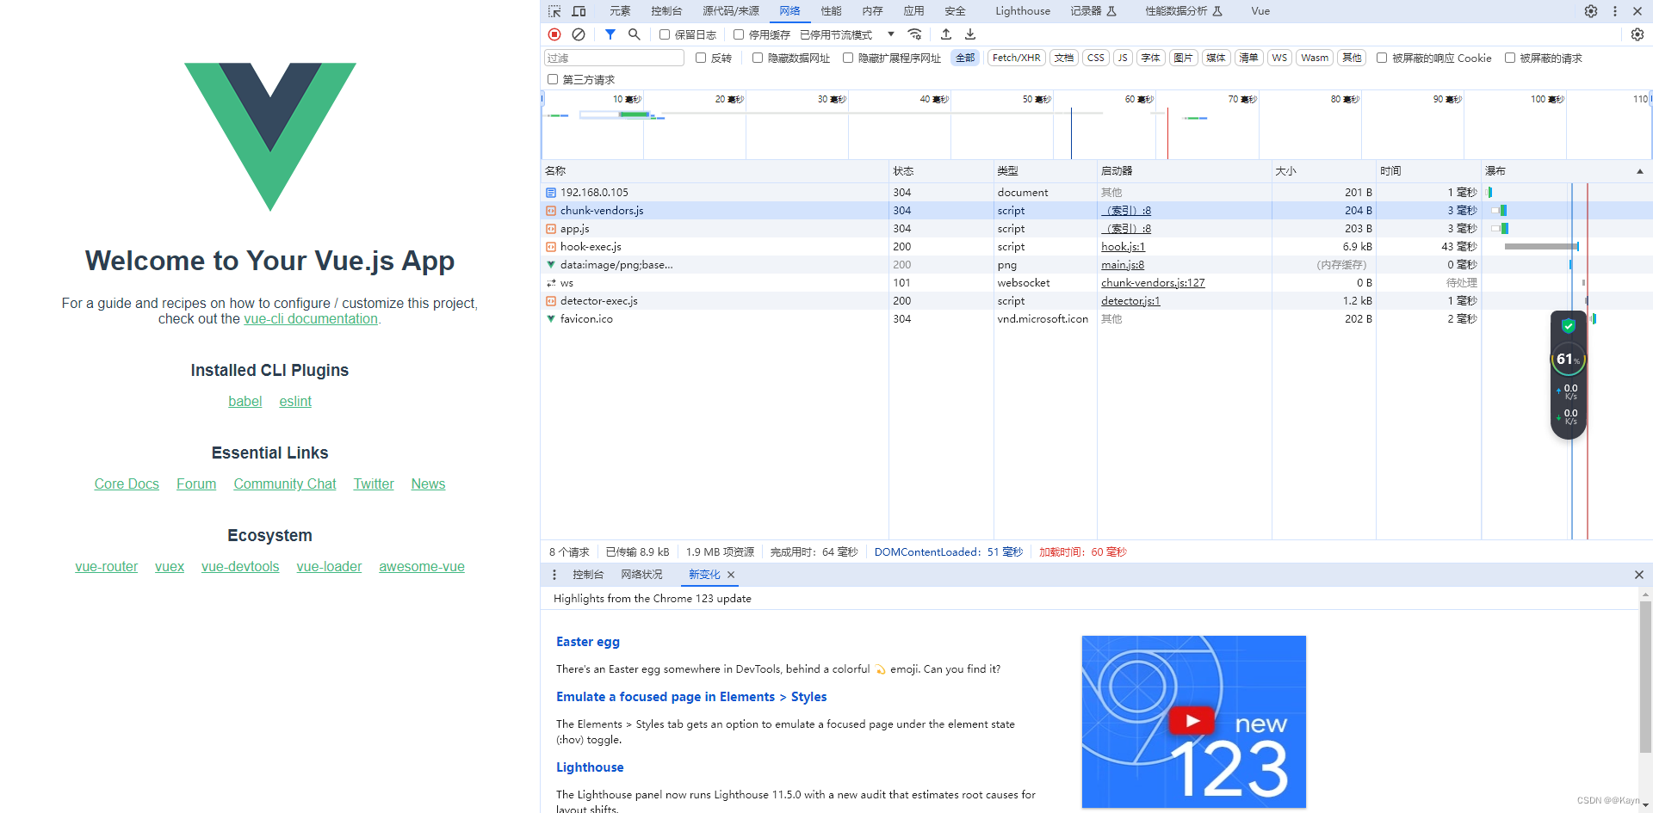
Task: Toggle 被屏蔽的响应 Cookie checkbox
Action: 1382,58
